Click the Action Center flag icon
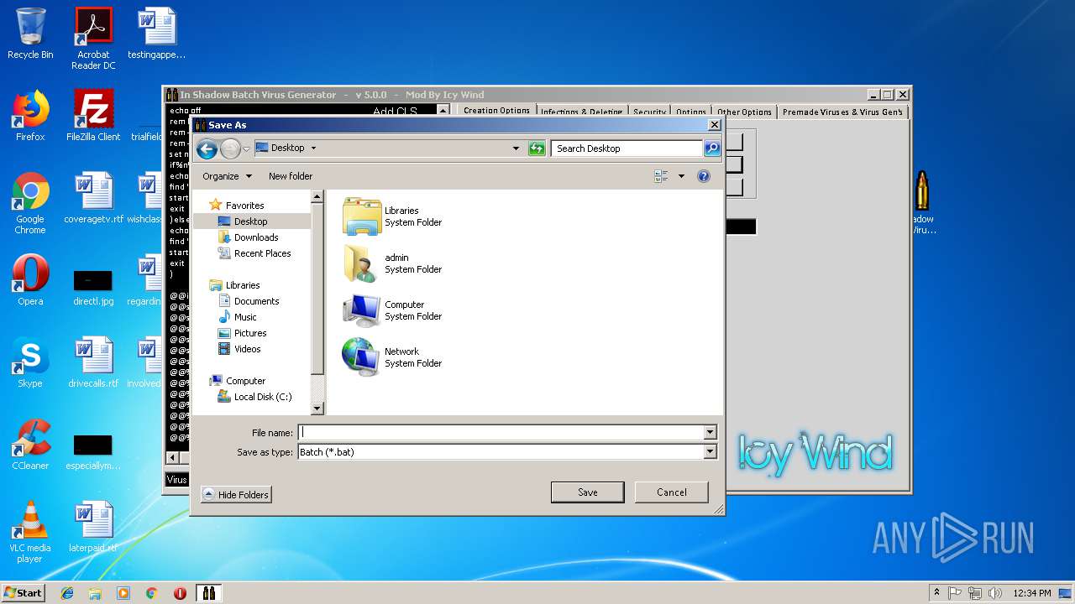1075x604 pixels. [x=955, y=593]
